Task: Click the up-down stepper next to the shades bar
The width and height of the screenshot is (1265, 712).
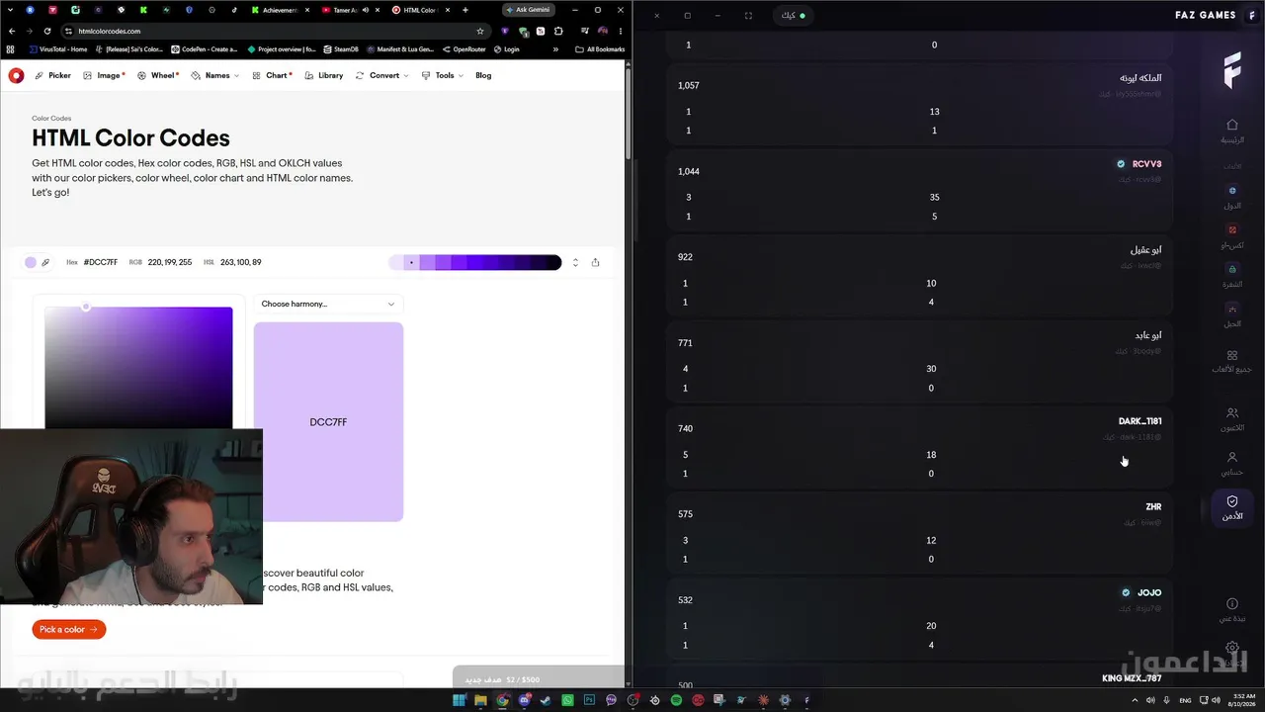Action: coord(575,262)
